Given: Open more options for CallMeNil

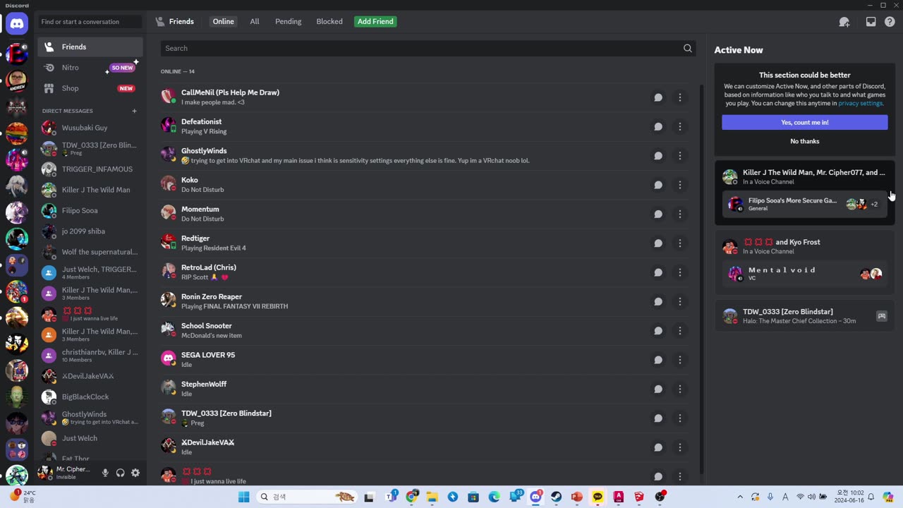Looking at the screenshot, I should coord(679,97).
